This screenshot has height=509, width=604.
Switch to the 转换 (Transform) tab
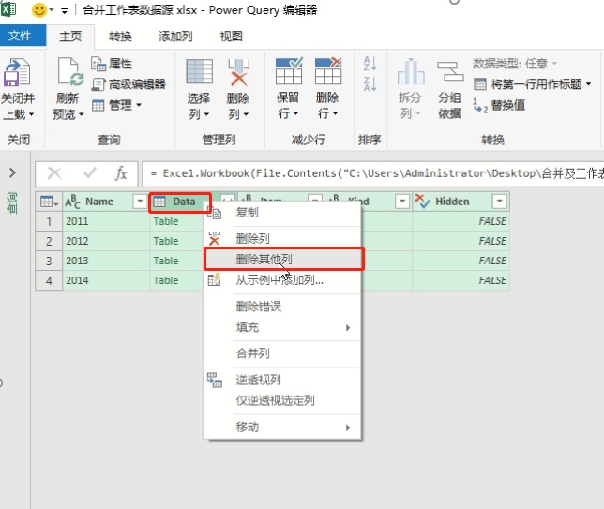click(120, 37)
